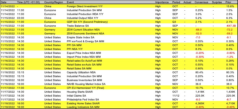Click the Period column header
This screenshot has width=238, height=109.
(176, 2)
